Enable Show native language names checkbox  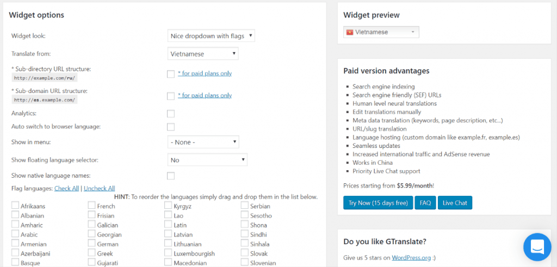[171, 176]
